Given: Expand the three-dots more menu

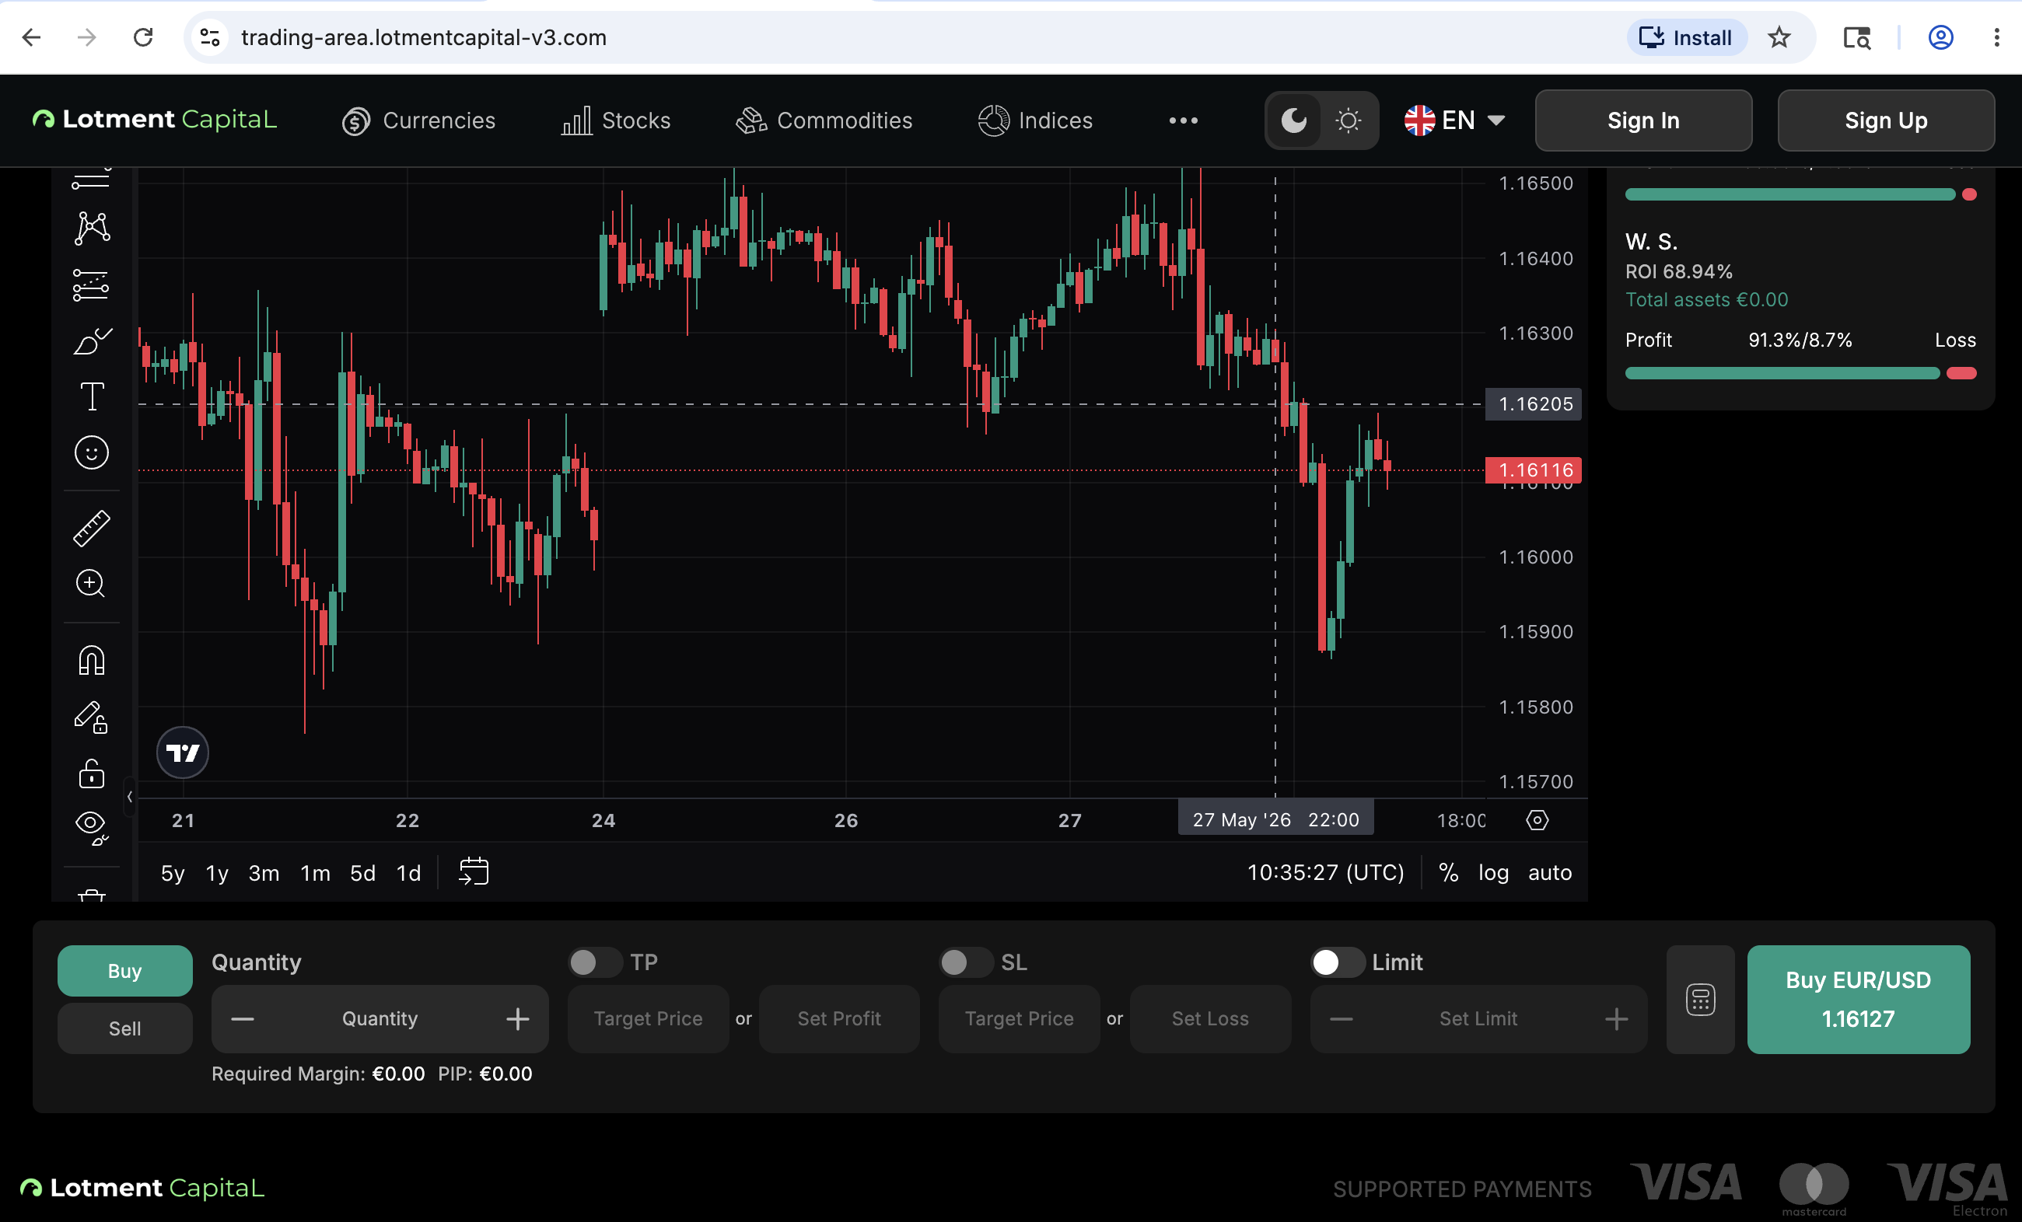Looking at the screenshot, I should [x=1184, y=120].
